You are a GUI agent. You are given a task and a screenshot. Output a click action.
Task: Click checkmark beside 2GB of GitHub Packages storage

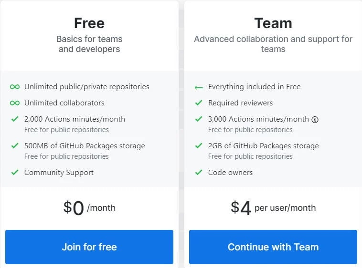click(x=199, y=146)
